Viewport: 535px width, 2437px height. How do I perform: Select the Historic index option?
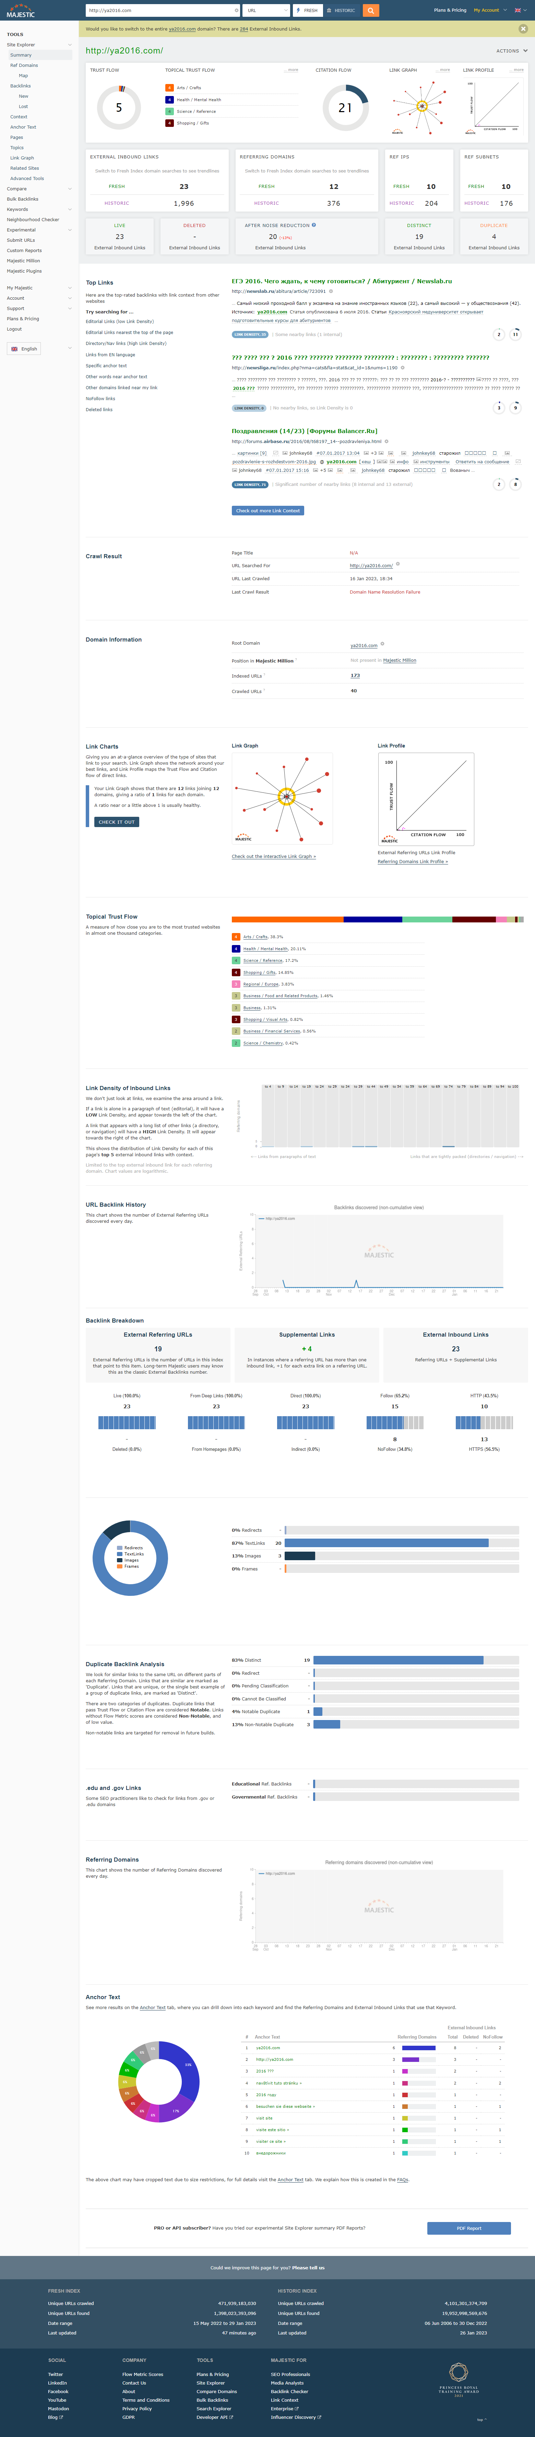(x=341, y=10)
